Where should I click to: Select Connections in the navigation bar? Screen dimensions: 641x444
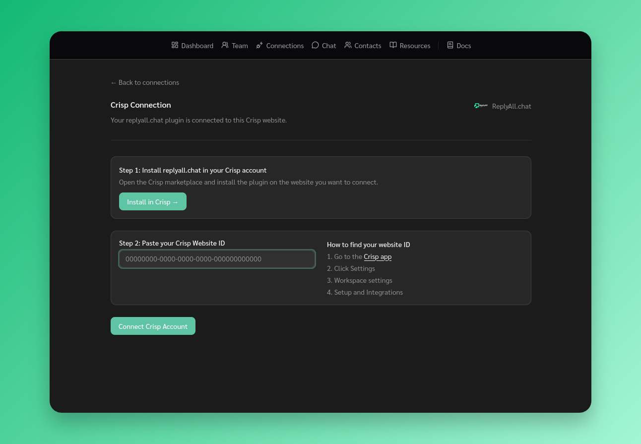pyautogui.click(x=285, y=45)
